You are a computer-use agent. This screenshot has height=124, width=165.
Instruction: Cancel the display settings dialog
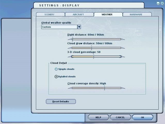point(120,117)
